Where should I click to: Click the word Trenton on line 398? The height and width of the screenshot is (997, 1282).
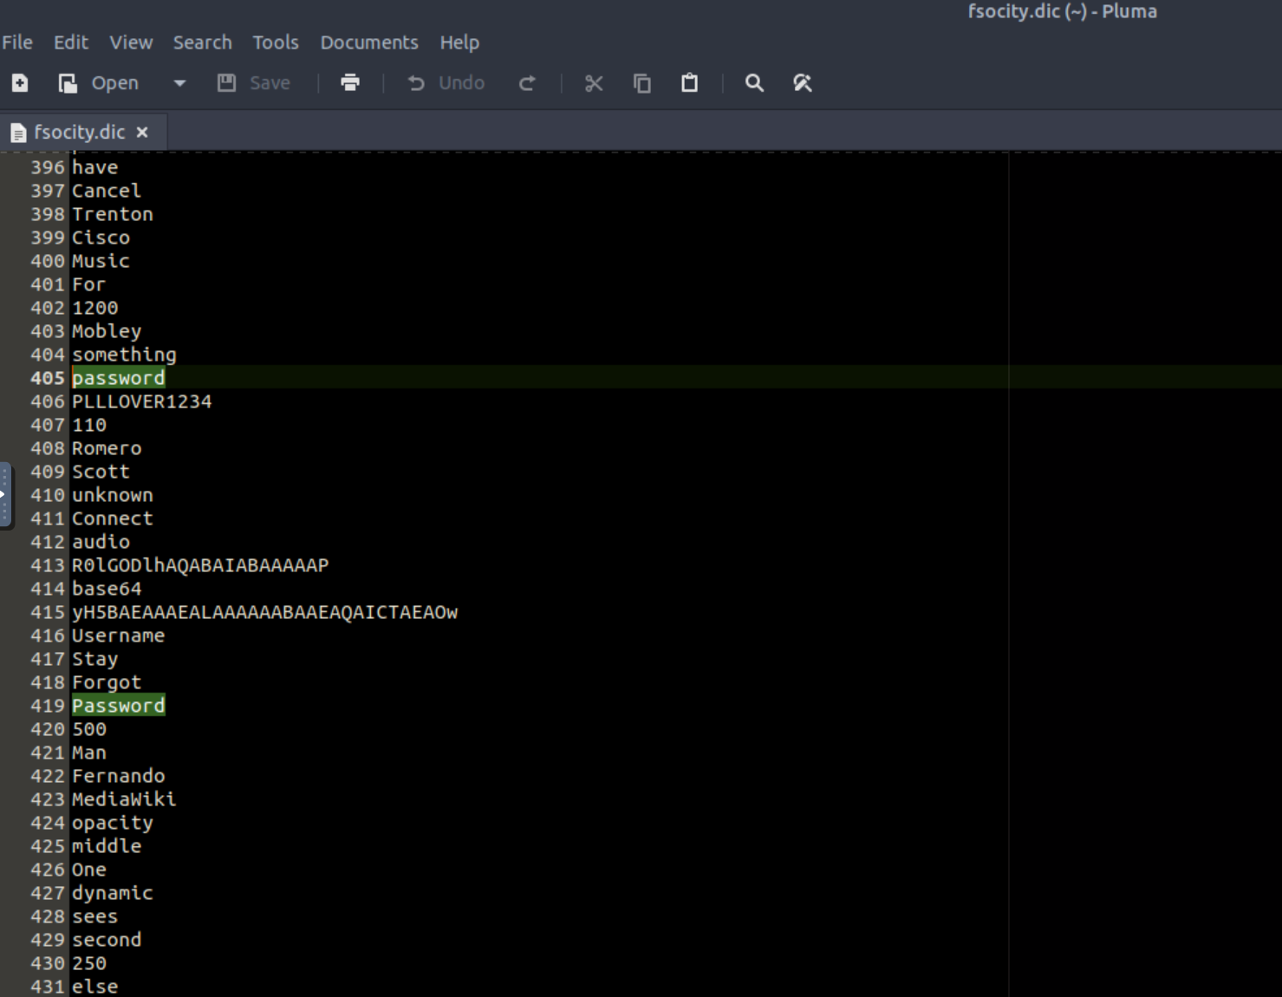(x=113, y=214)
